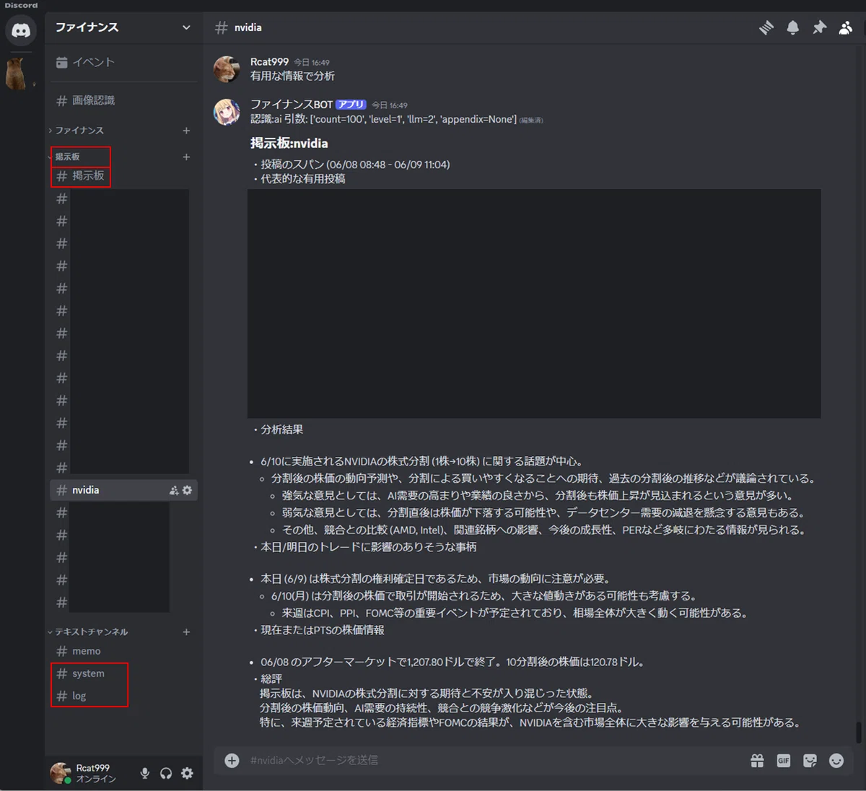Image resolution: width=866 pixels, height=791 pixels.
Task: Open the system channel
Action: coord(123,673)
